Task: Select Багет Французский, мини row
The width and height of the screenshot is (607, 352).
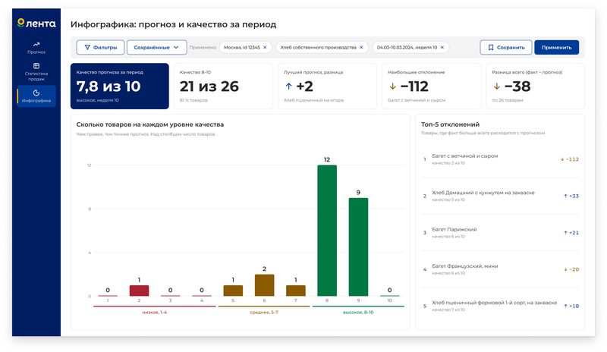Action: 500,269
